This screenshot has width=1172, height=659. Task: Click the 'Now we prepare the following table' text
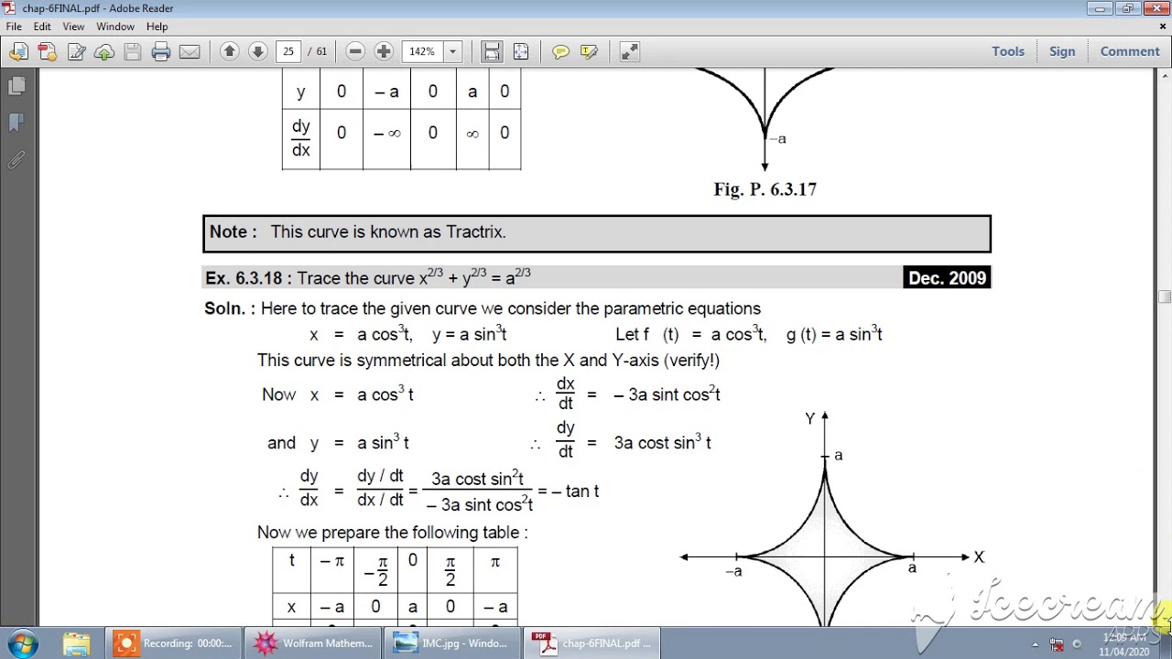(392, 533)
